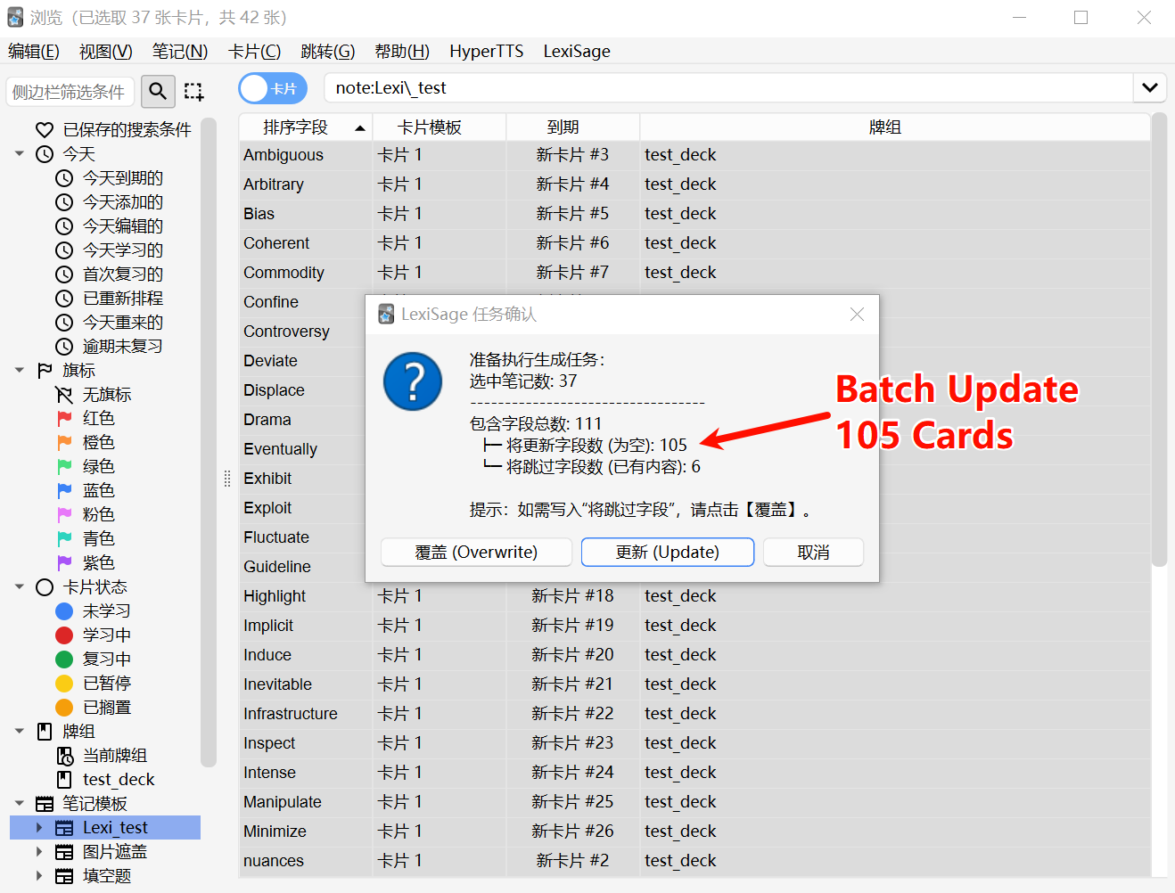
Task: Select the red 红色 flag icon
Action: coord(66,418)
